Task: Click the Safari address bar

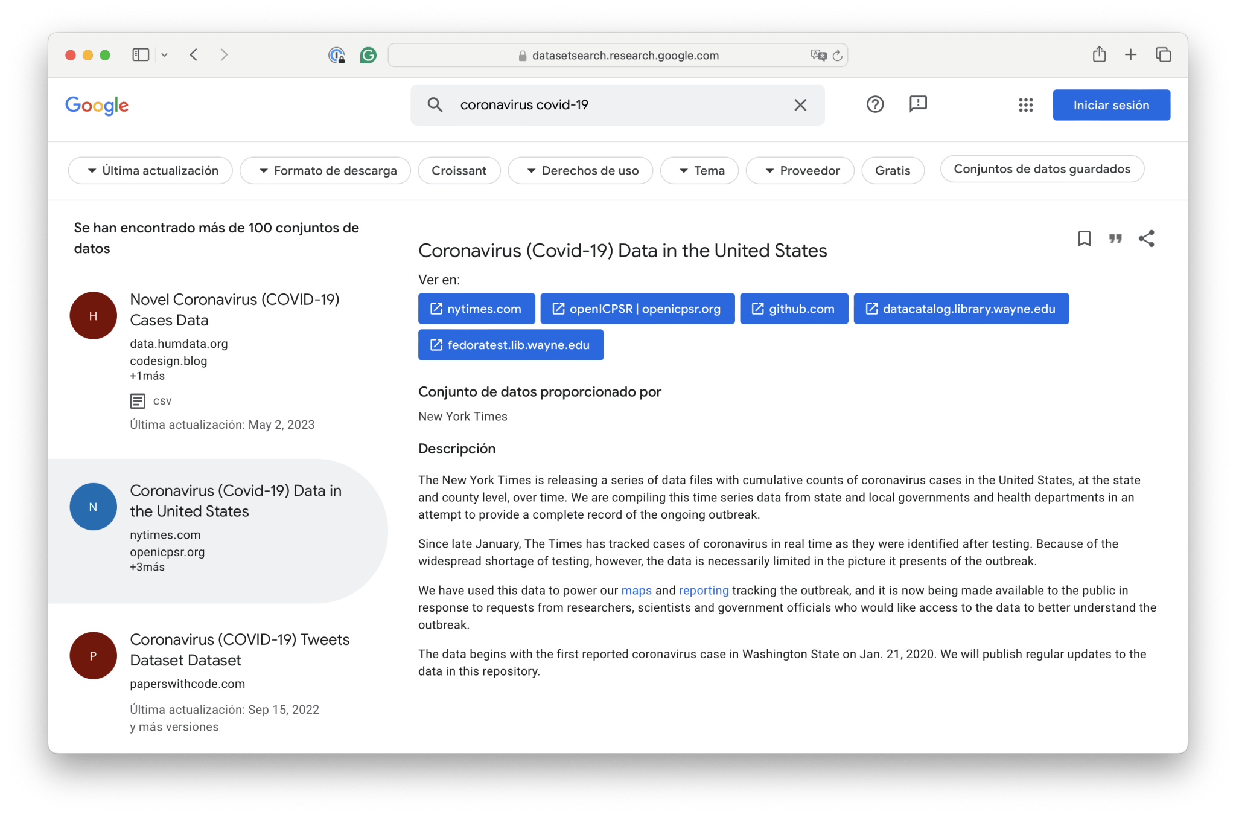Action: click(618, 56)
